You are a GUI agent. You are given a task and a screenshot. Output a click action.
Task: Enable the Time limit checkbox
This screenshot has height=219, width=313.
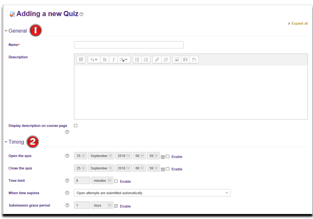pos(116,181)
